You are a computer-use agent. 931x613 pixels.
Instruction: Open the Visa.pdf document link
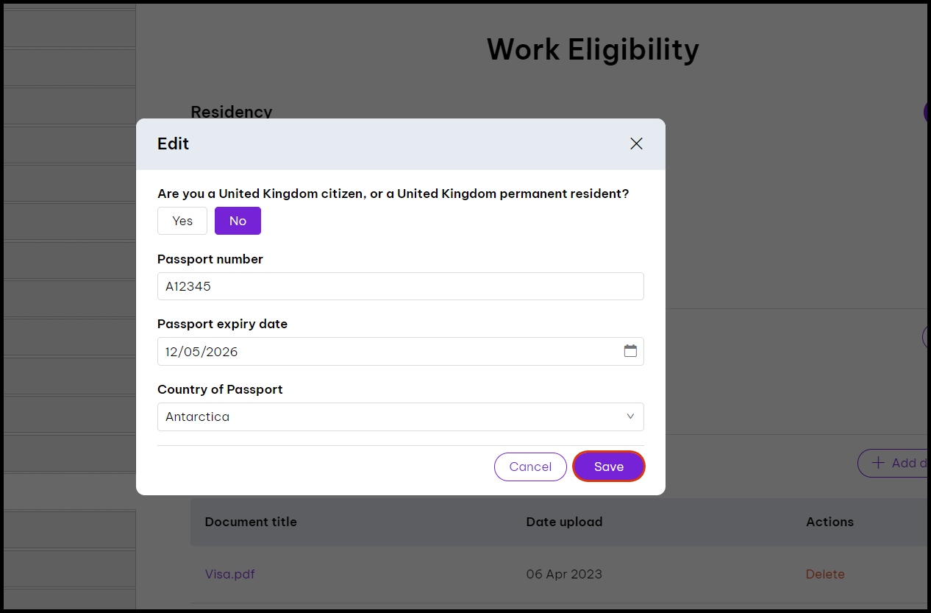[229, 574]
